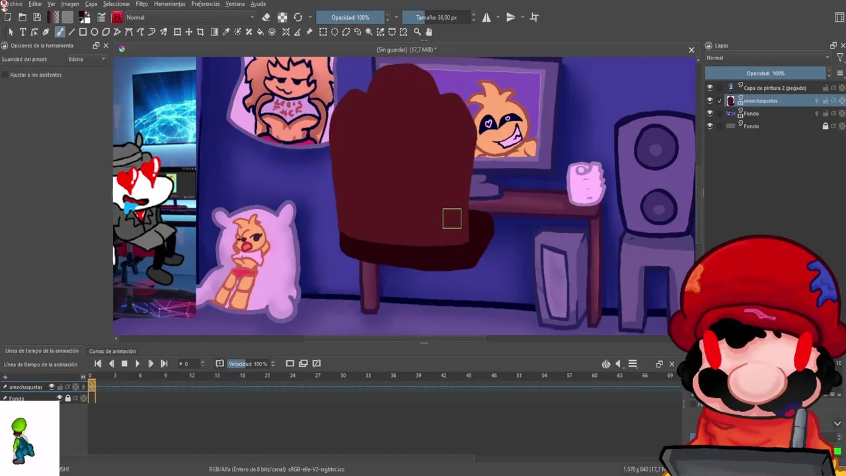The width and height of the screenshot is (846, 476).
Task: Select the Gradient tool
Action: click(x=214, y=32)
